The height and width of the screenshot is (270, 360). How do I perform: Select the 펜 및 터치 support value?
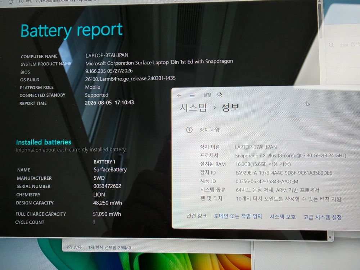(289, 199)
